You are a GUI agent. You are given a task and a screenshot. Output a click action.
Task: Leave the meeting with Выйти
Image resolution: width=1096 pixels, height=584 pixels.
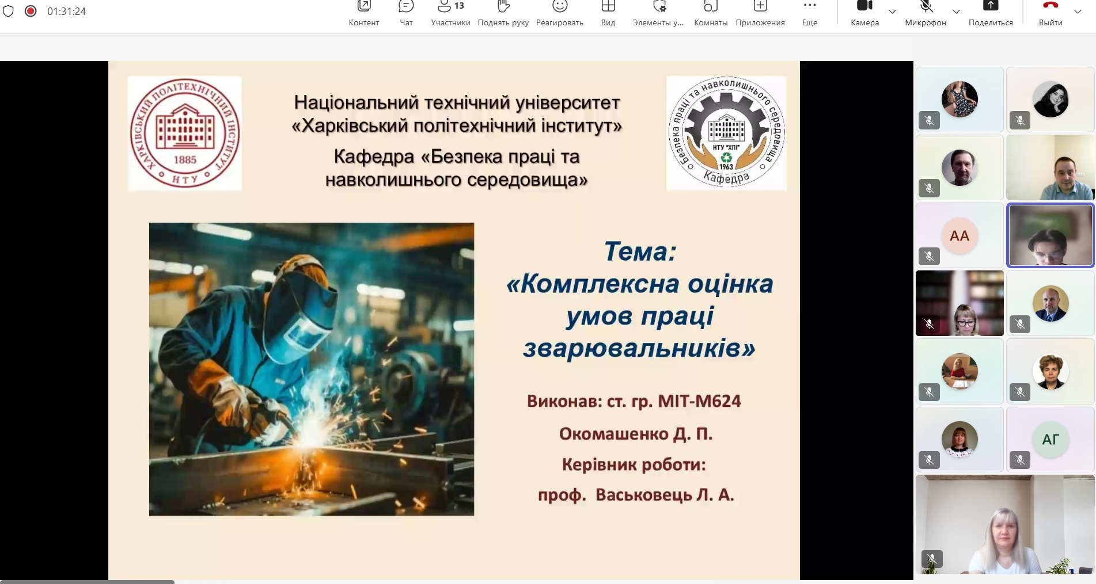tap(1051, 14)
